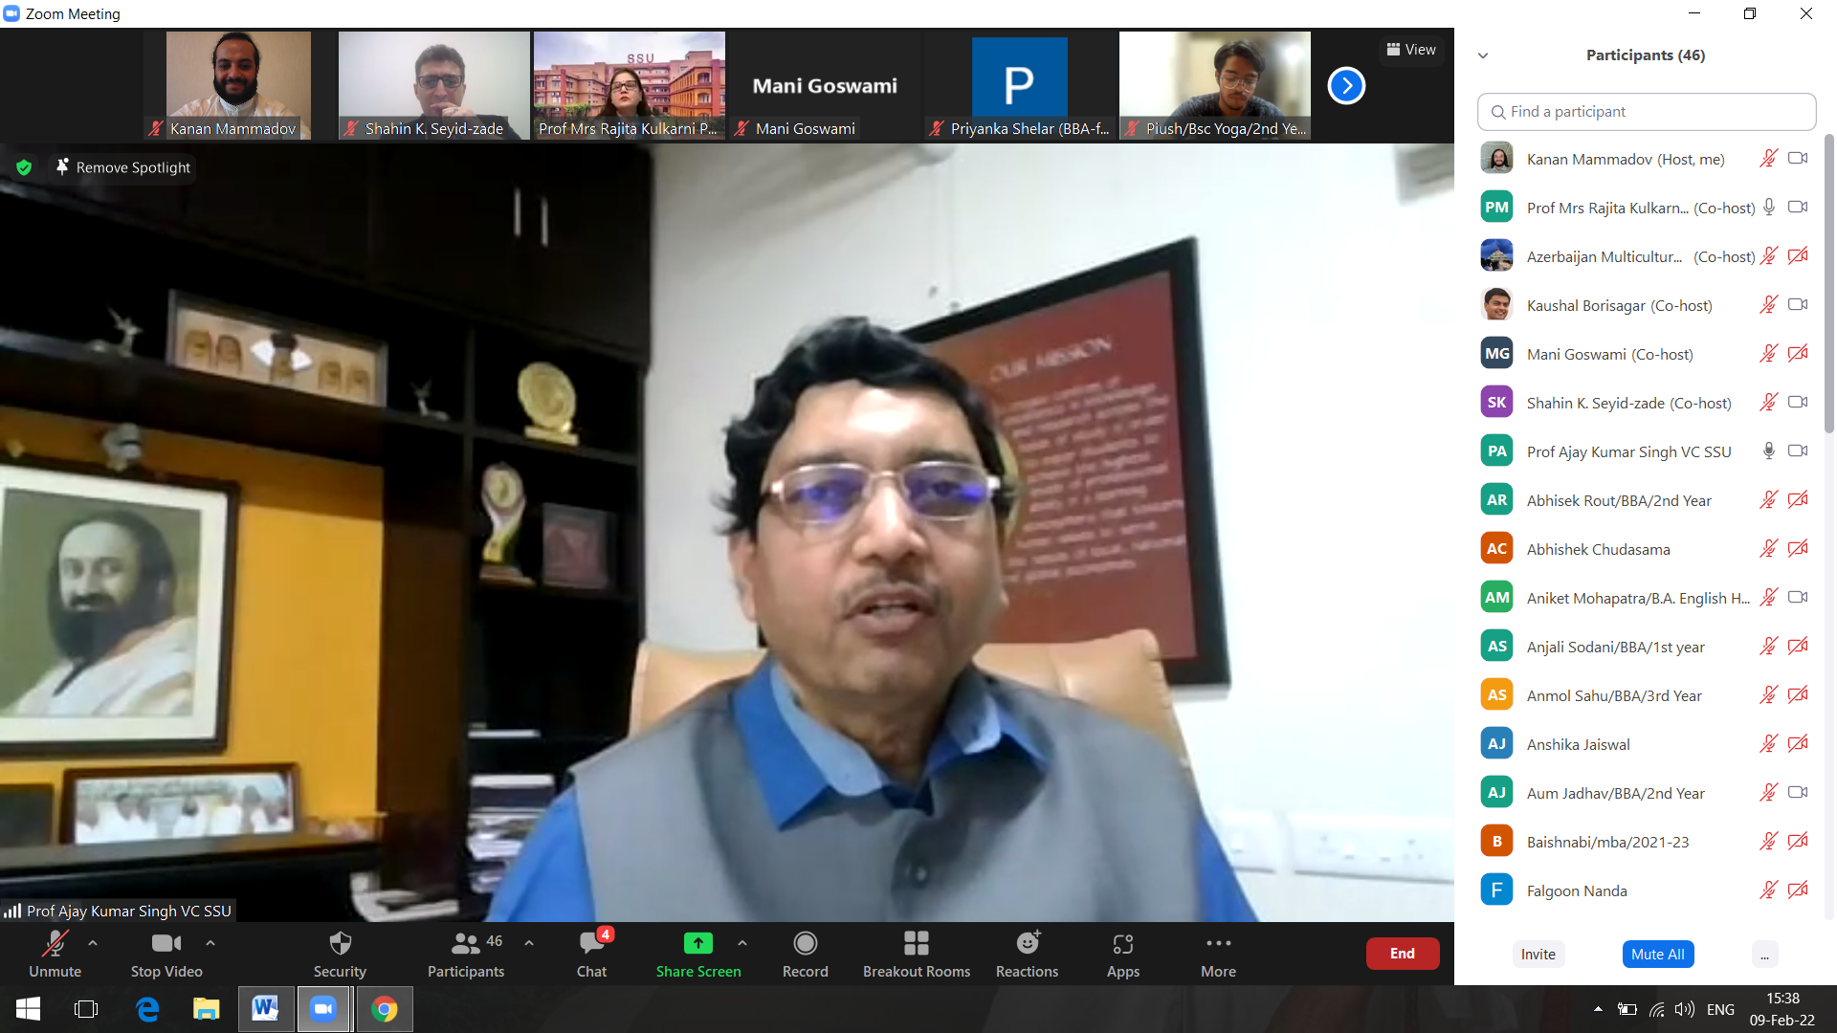Open the Chat panel icon
The image size is (1837, 1033).
tap(591, 944)
